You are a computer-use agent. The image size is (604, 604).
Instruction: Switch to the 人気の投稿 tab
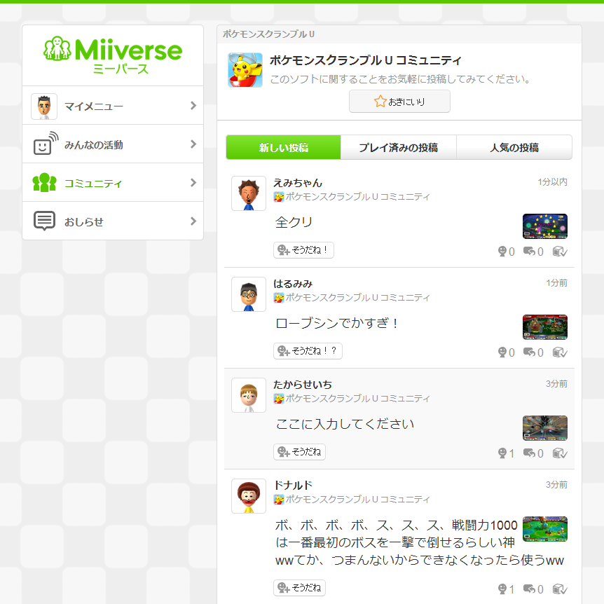(514, 148)
